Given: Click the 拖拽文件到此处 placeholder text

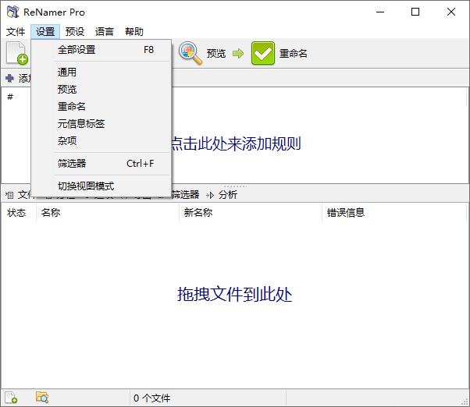Looking at the screenshot, I should tap(235, 294).
